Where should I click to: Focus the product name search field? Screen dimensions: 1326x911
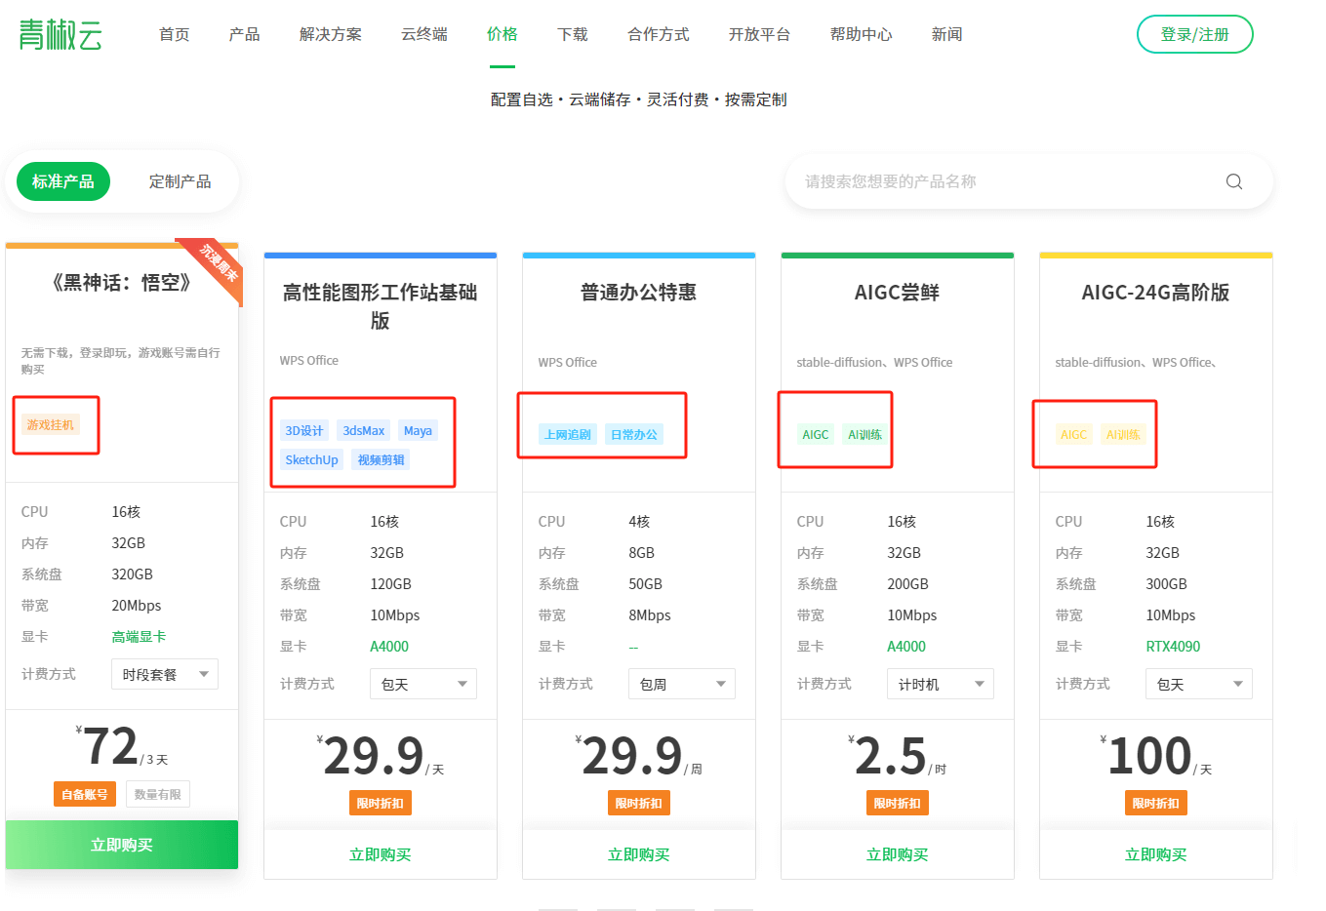(x=1029, y=181)
